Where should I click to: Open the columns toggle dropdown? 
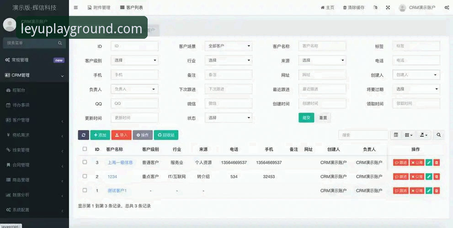click(409, 135)
